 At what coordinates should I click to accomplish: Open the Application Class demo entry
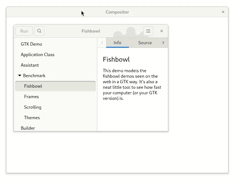pyautogui.click(x=37, y=54)
